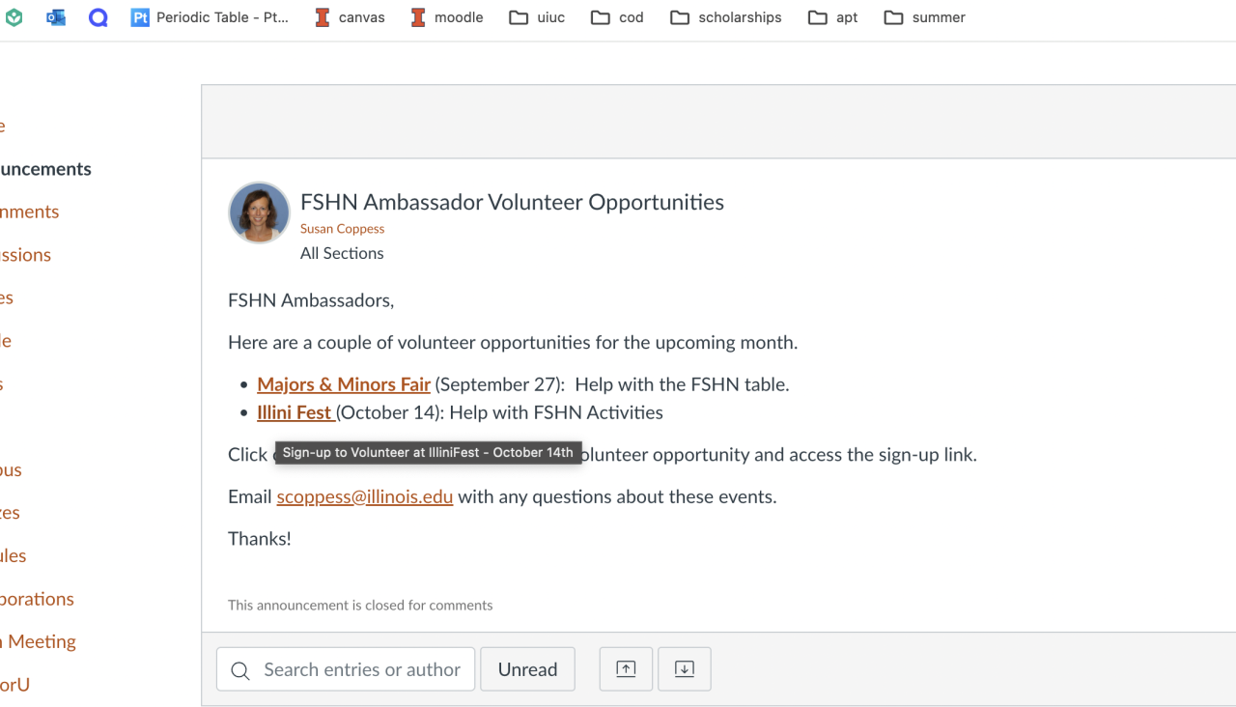Click the scoppess@illinois.edu email link
This screenshot has height=707, width=1236.
pyautogui.click(x=365, y=497)
